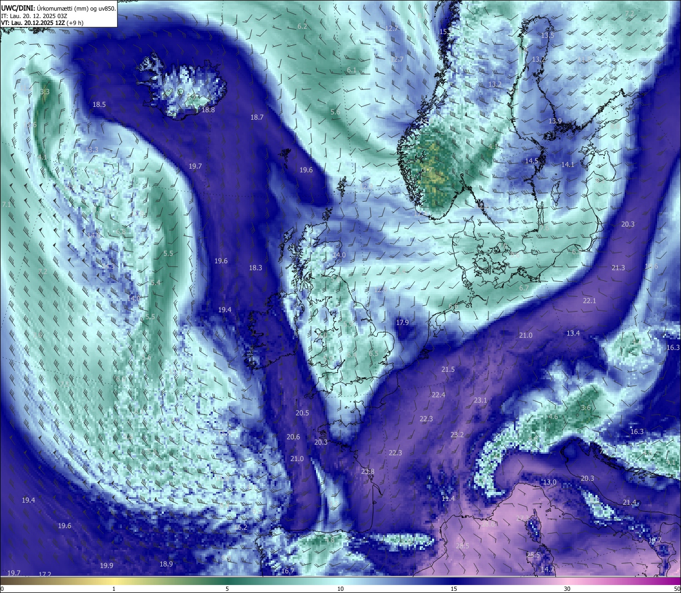This screenshot has height=593, width=681.
Task: Click the 18.3 value on the map
Action: [255, 268]
